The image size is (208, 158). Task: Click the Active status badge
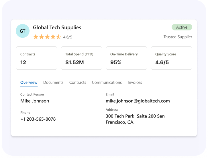coord(182,27)
